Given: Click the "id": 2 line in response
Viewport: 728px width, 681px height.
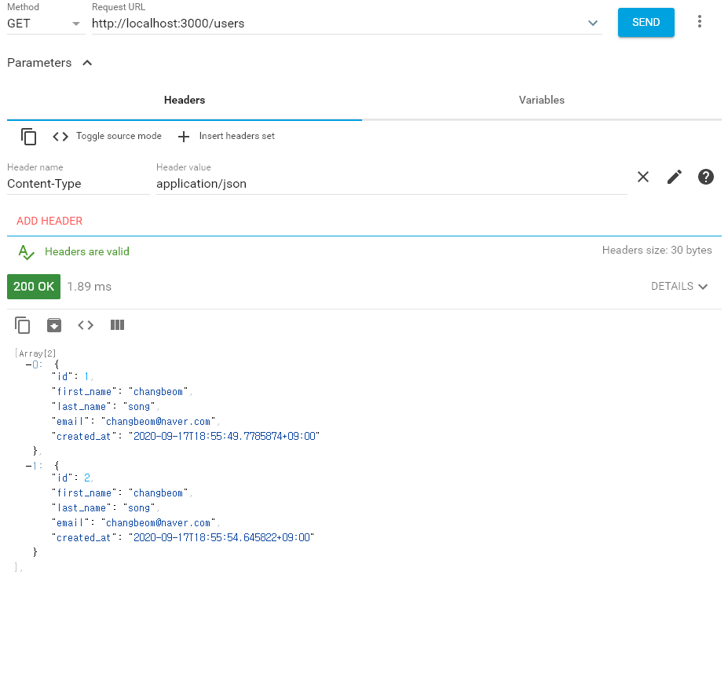Looking at the screenshot, I should pyautogui.click(x=72, y=478).
